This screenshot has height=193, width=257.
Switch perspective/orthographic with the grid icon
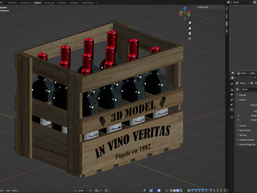[x=190, y=39]
